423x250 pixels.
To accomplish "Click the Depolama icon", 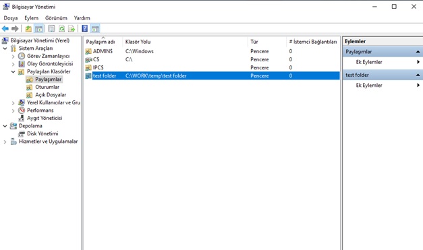I will point(13,126).
